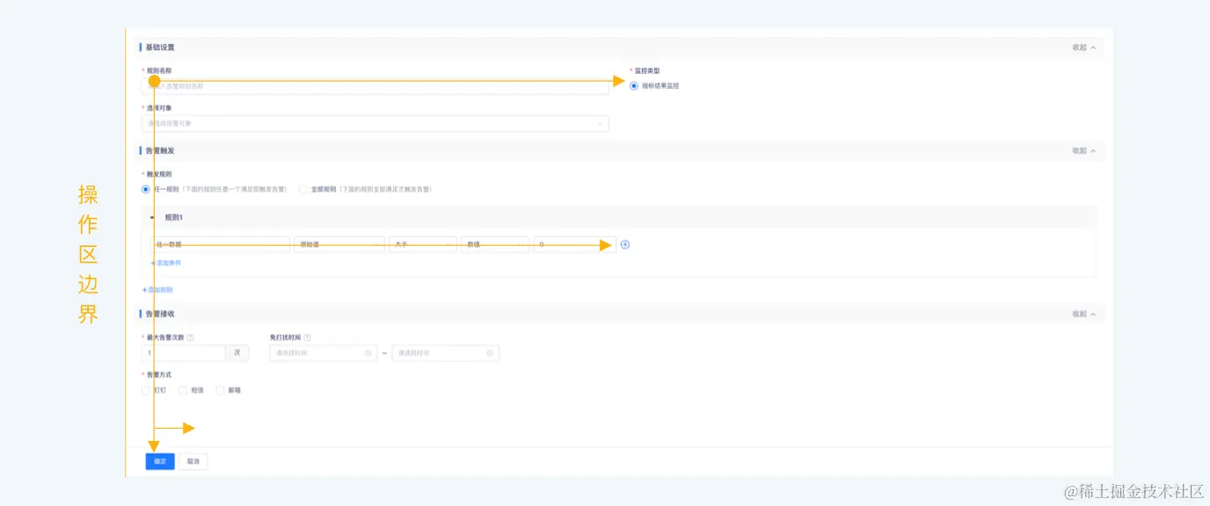Open the 任一数据 dropdown in rule 1
Screen dimensions: 1210x506
[220, 244]
